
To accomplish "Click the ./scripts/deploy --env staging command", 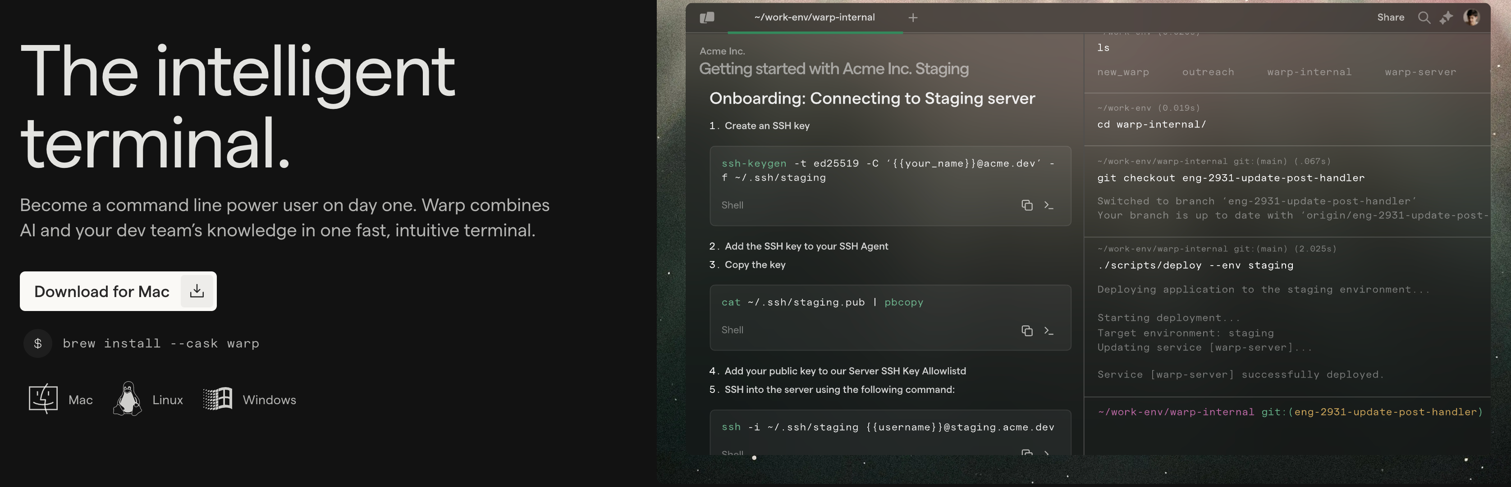I will [x=1195, y=265].
